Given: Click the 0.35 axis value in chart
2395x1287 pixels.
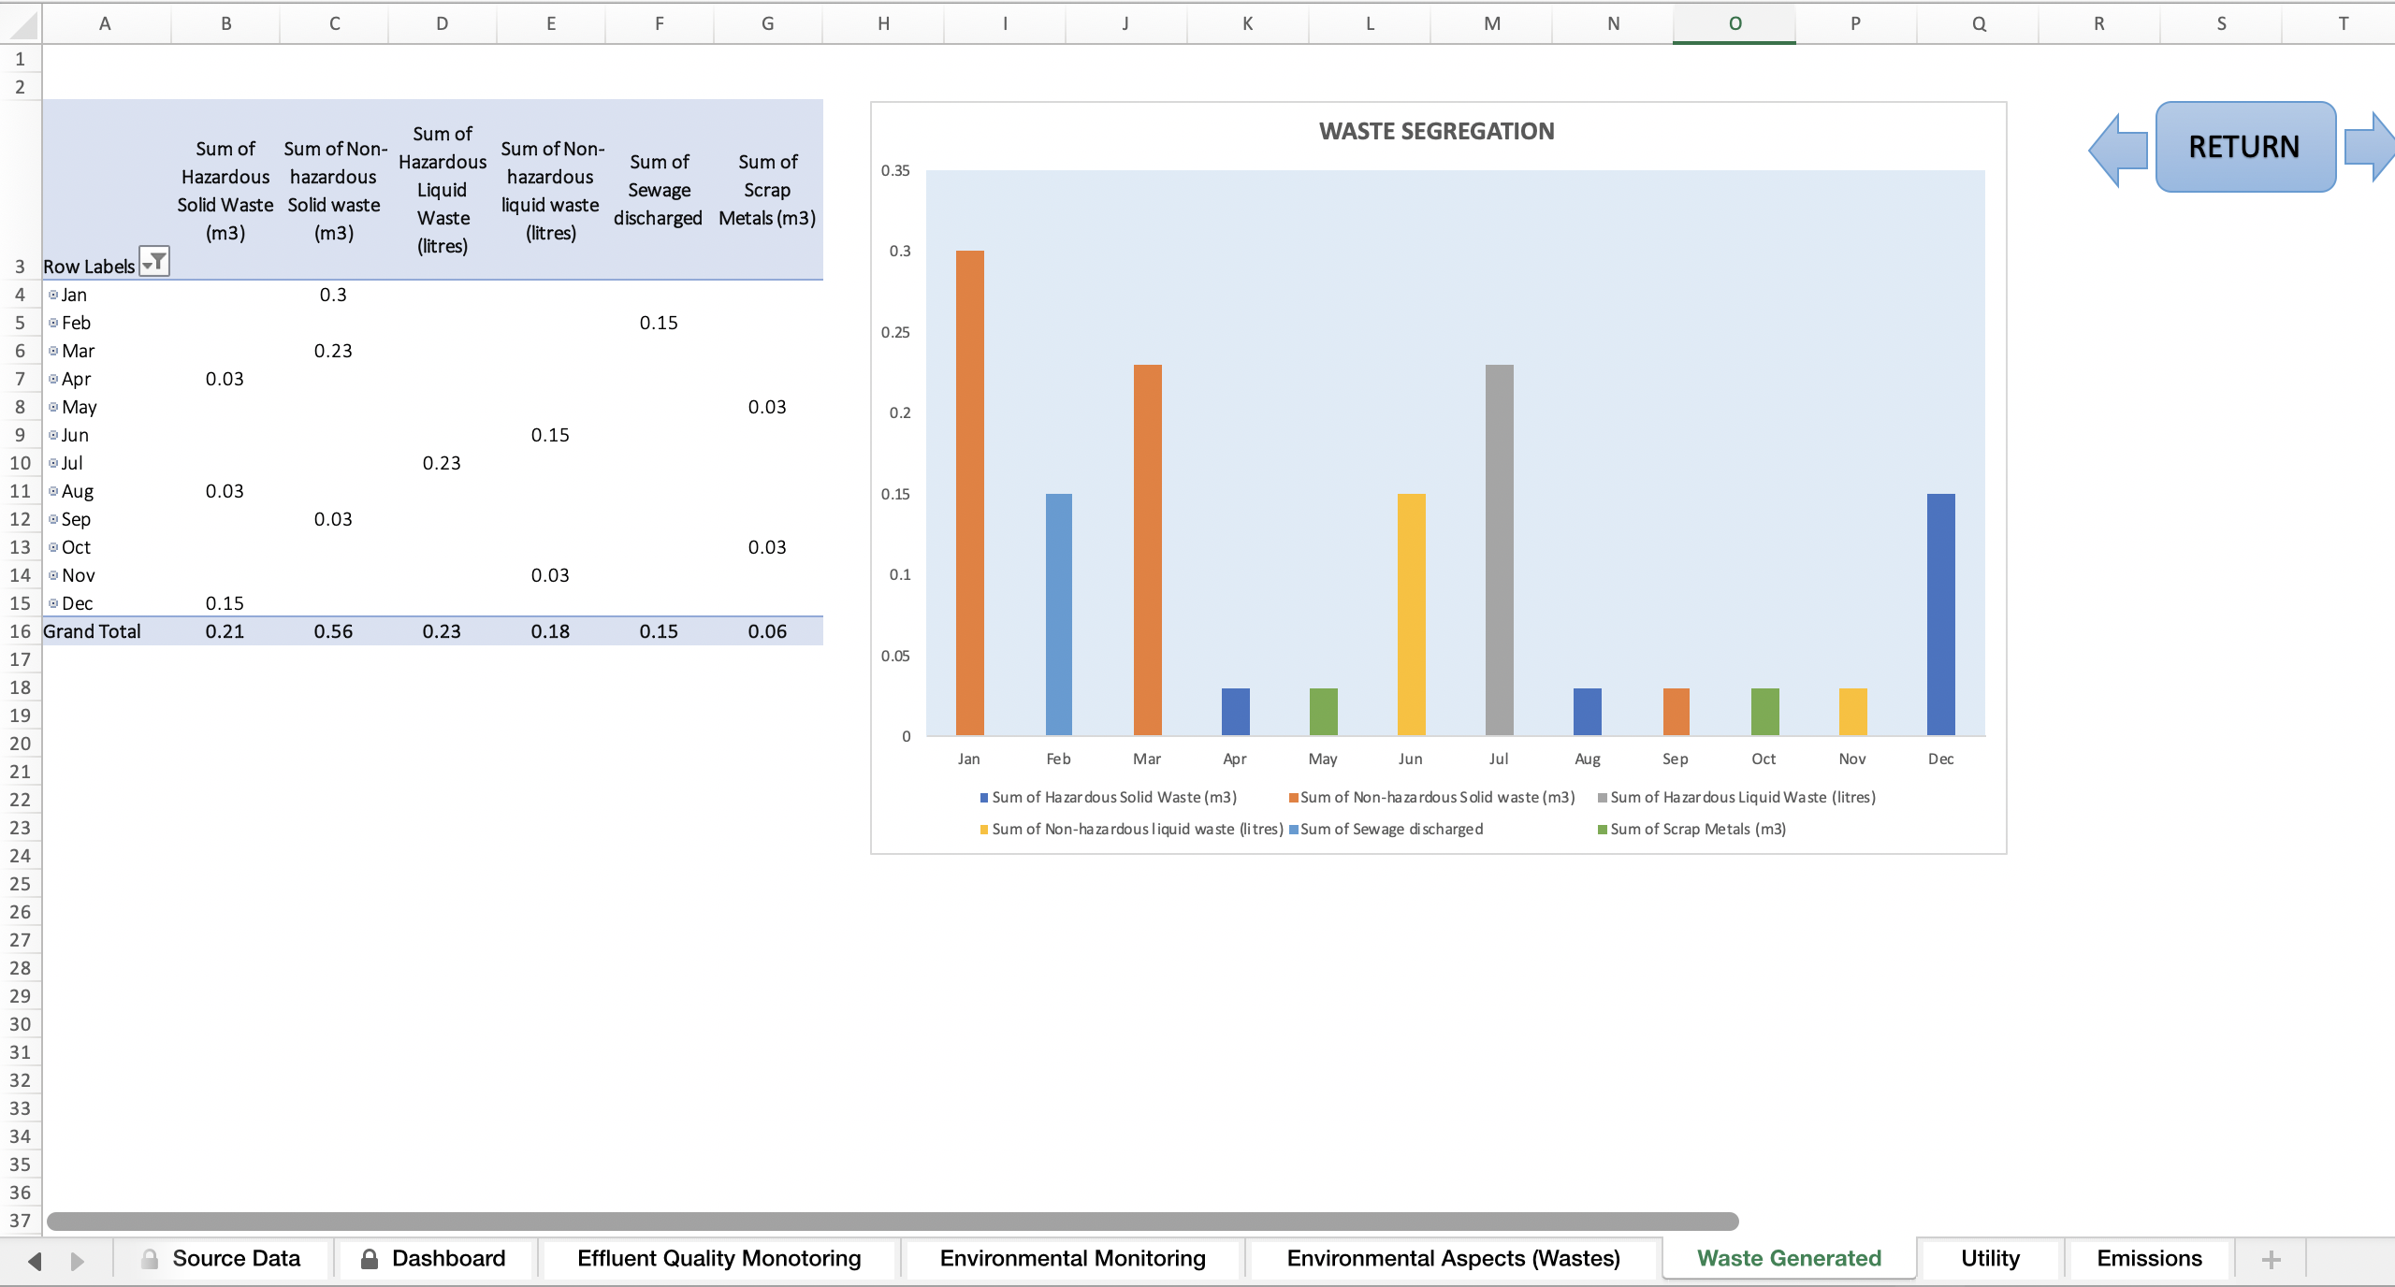Looking at the screenshot, I should coord(895,170).
